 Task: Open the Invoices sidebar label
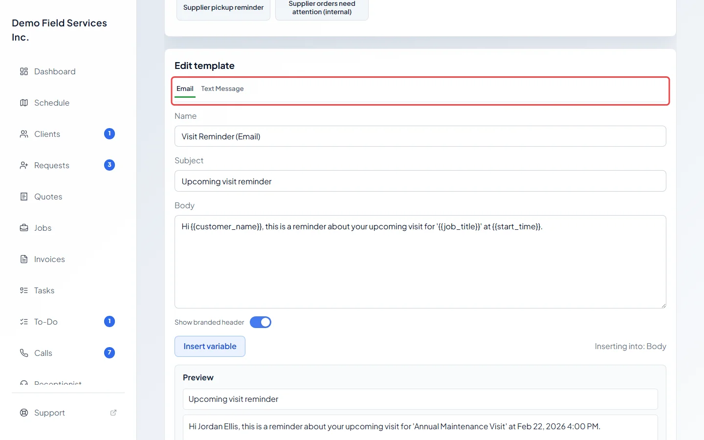click(49, 259)
